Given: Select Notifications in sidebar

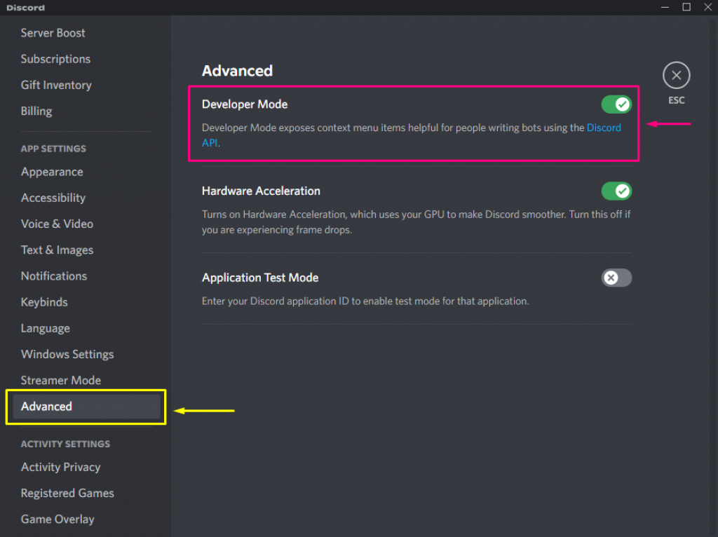Looking at the screenshot, I should [54, 276].
